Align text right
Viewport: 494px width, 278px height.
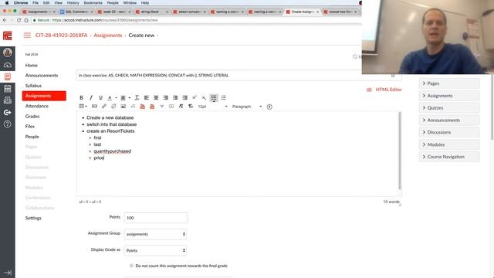pyautogui.click(x=166, y=98)
